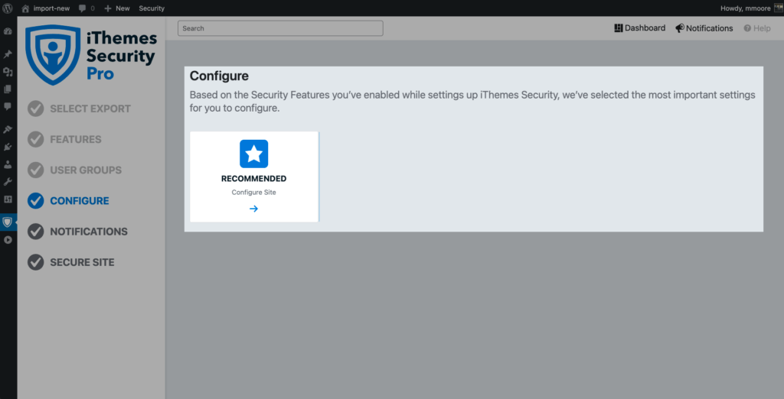The height and width of the screenshot is (399, 784).
Task: Open the Media library sidebar icon
Action: point(8,72)
